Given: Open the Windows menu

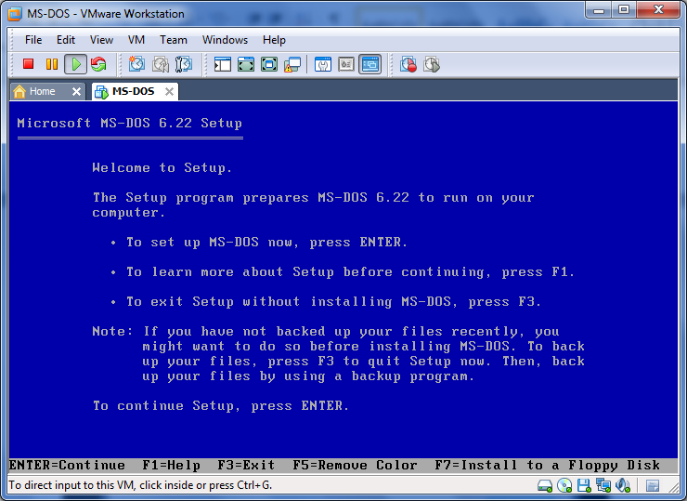Looking at the screenshot, I should coord(225,40).
